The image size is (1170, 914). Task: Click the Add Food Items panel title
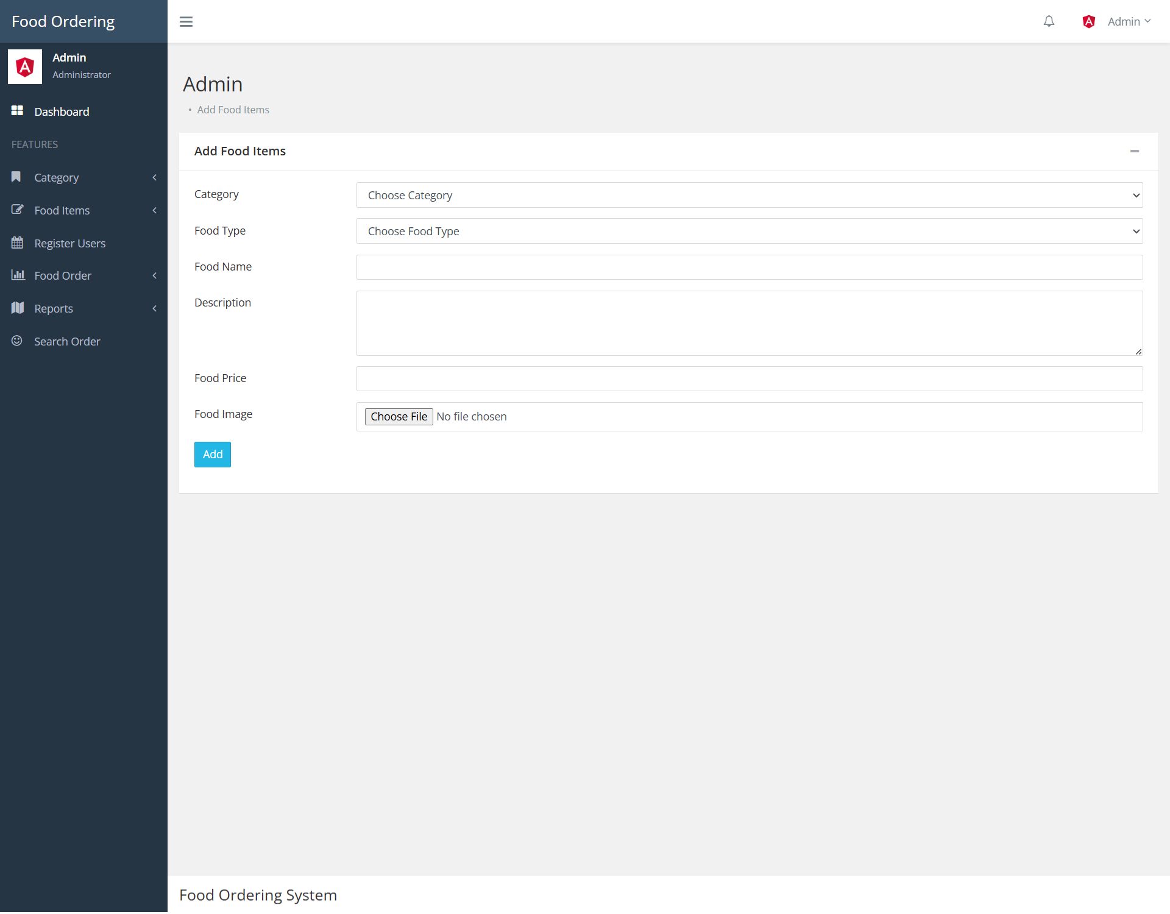pyautogui.click(x=240, y=151)
